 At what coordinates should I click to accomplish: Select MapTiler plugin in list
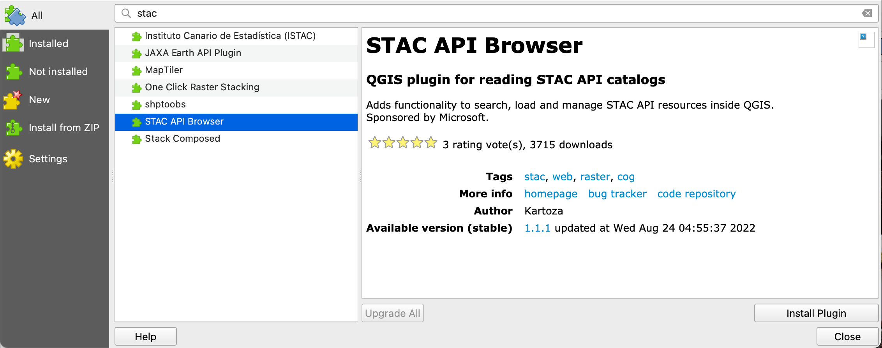click(236, 70)
